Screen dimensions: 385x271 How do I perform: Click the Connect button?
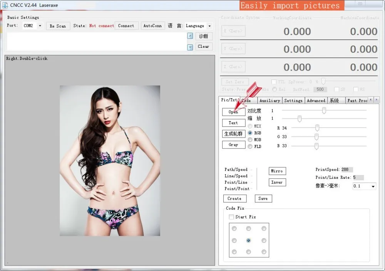pos(126,25)
